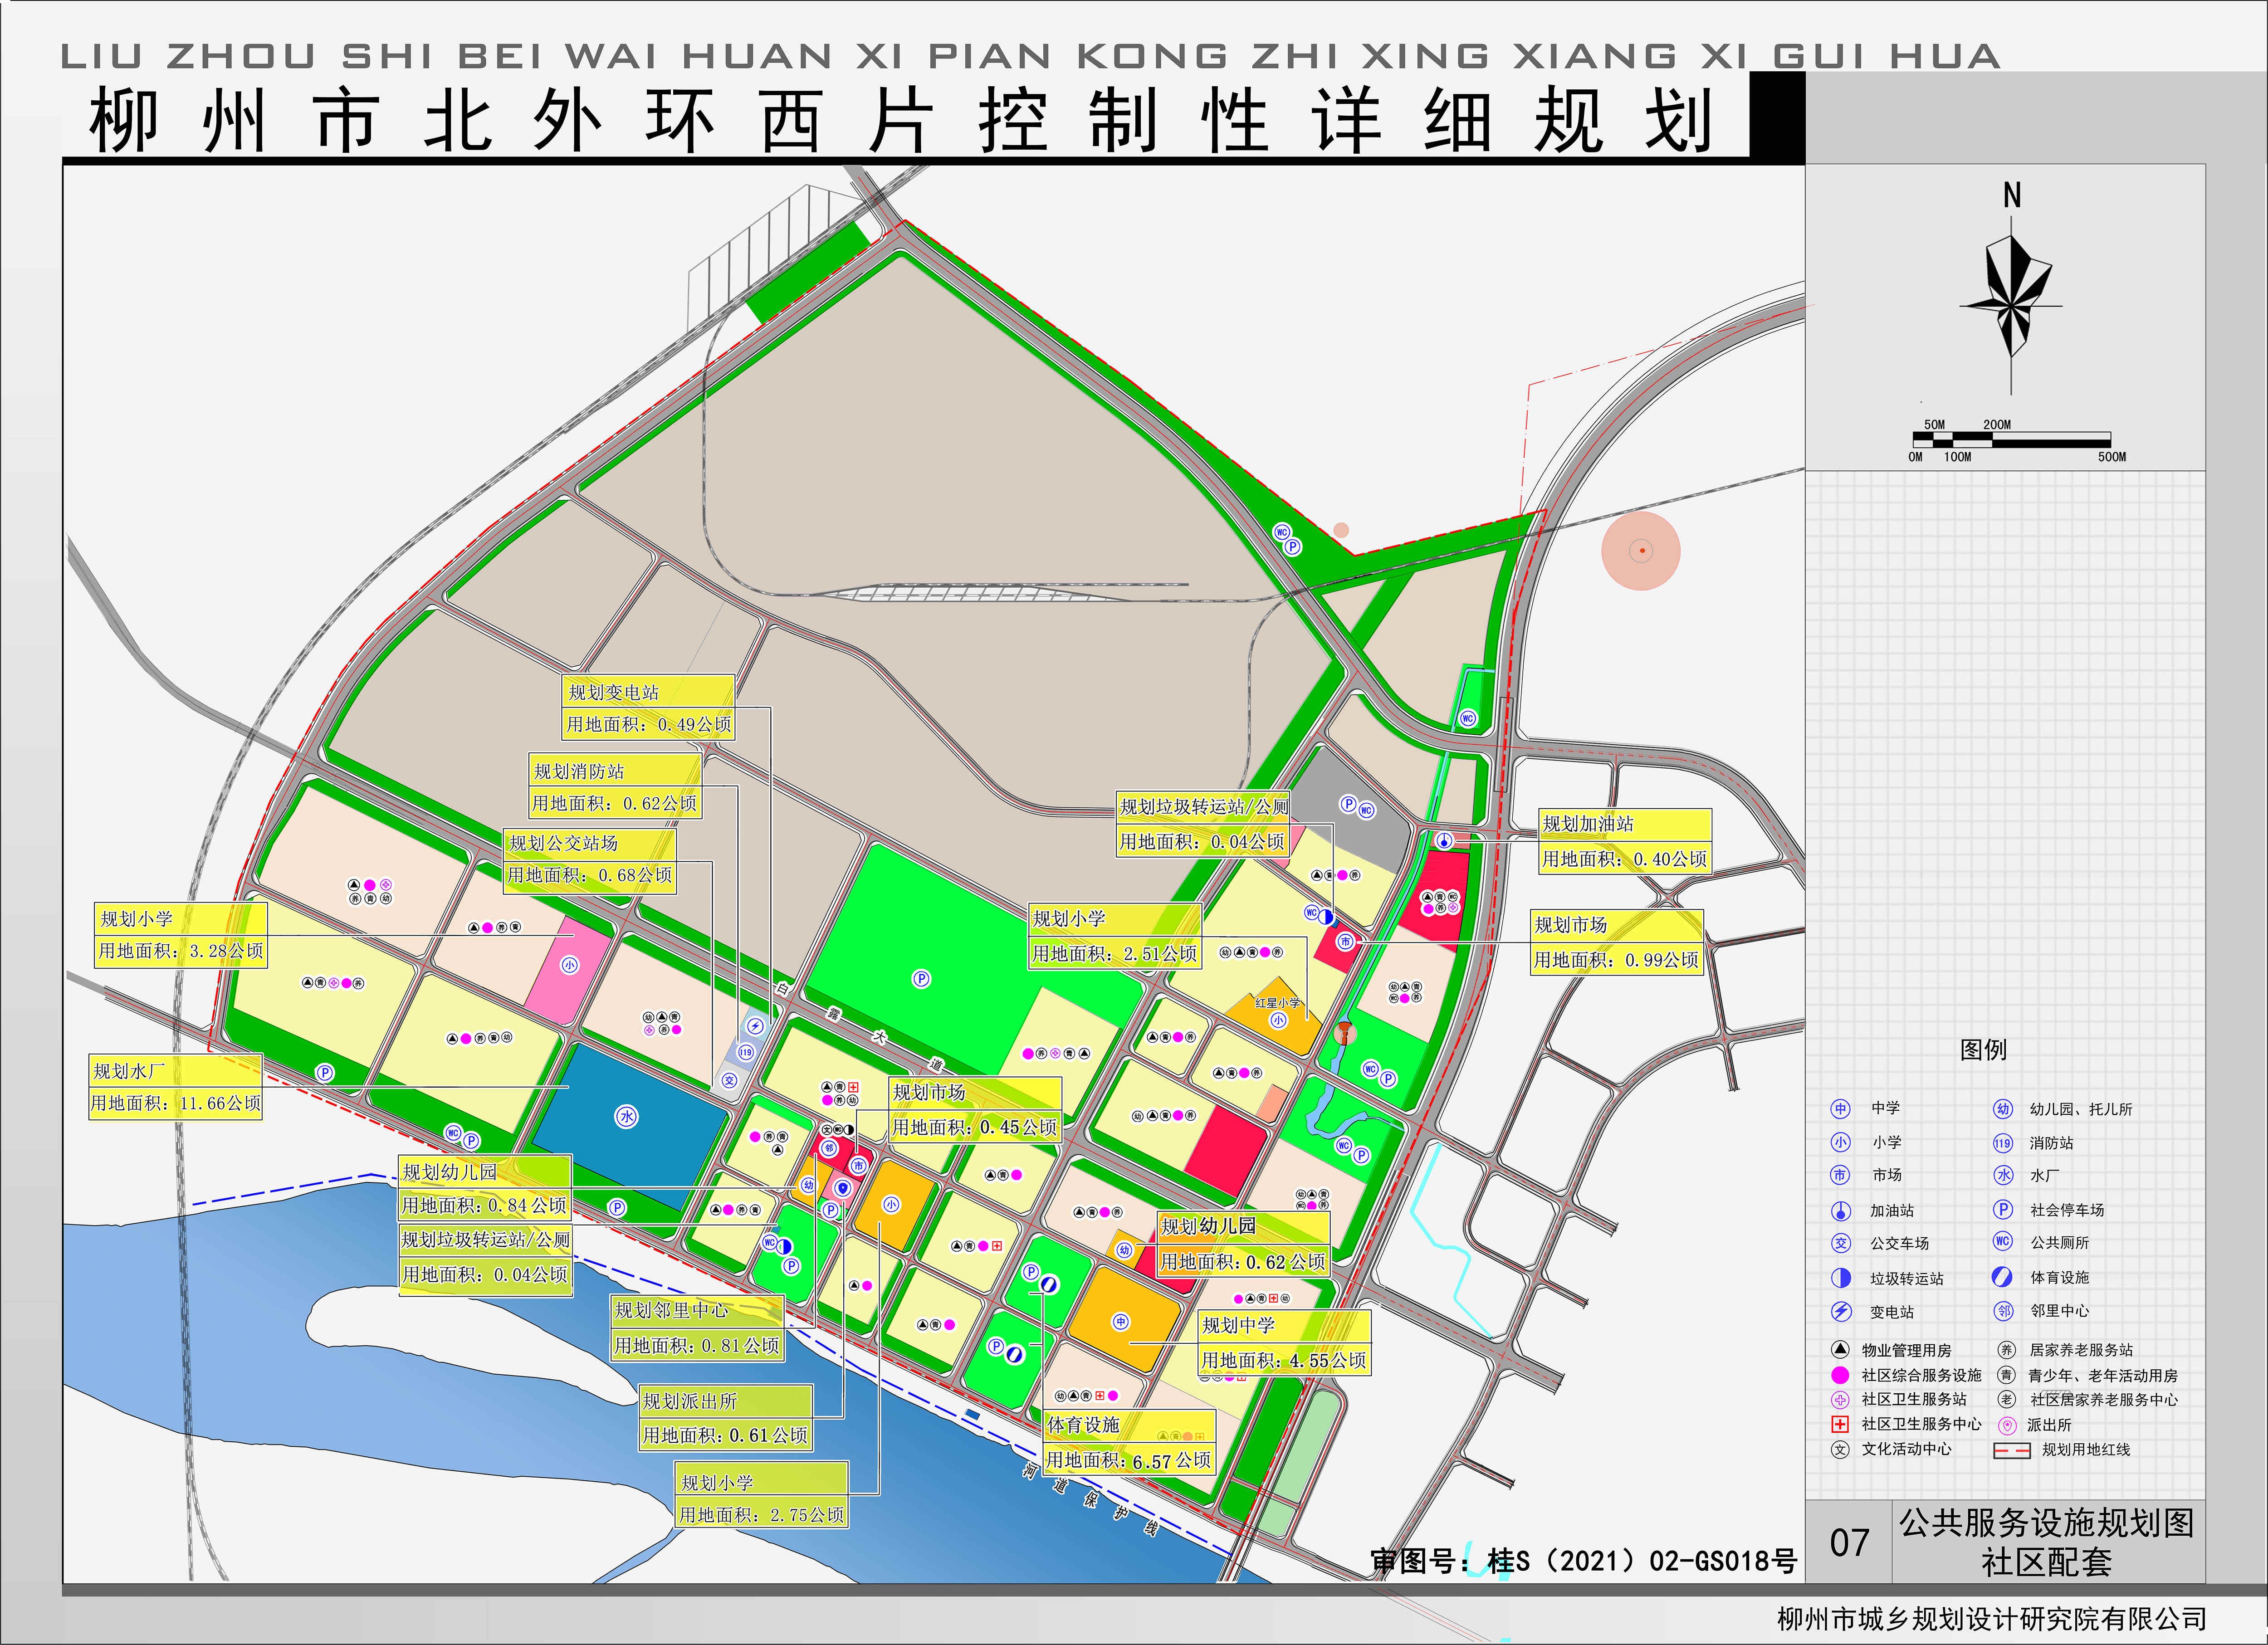Click the 红星小学 label on the map

(x=1278, y=1003)
